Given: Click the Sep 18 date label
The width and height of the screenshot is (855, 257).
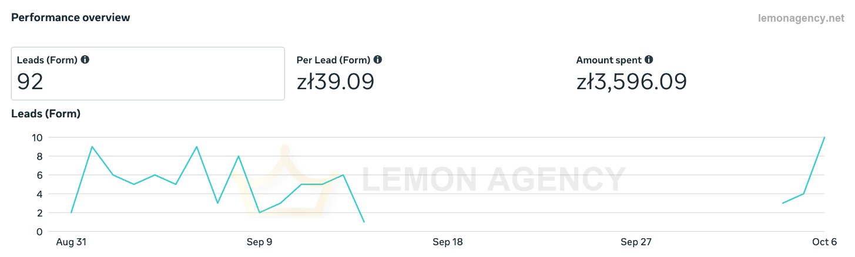Looking at the screenshot, I should 448,242.
